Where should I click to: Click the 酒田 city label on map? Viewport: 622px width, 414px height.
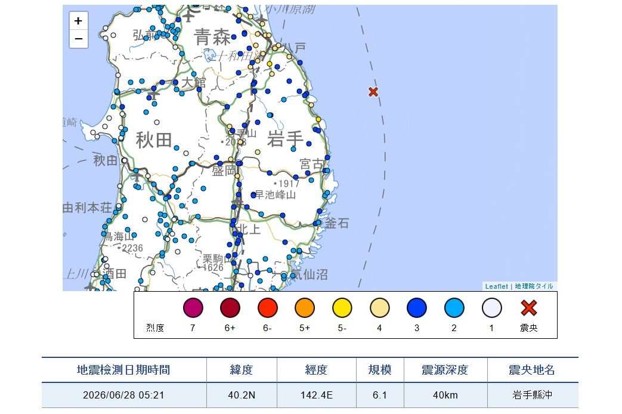[115, 274]
